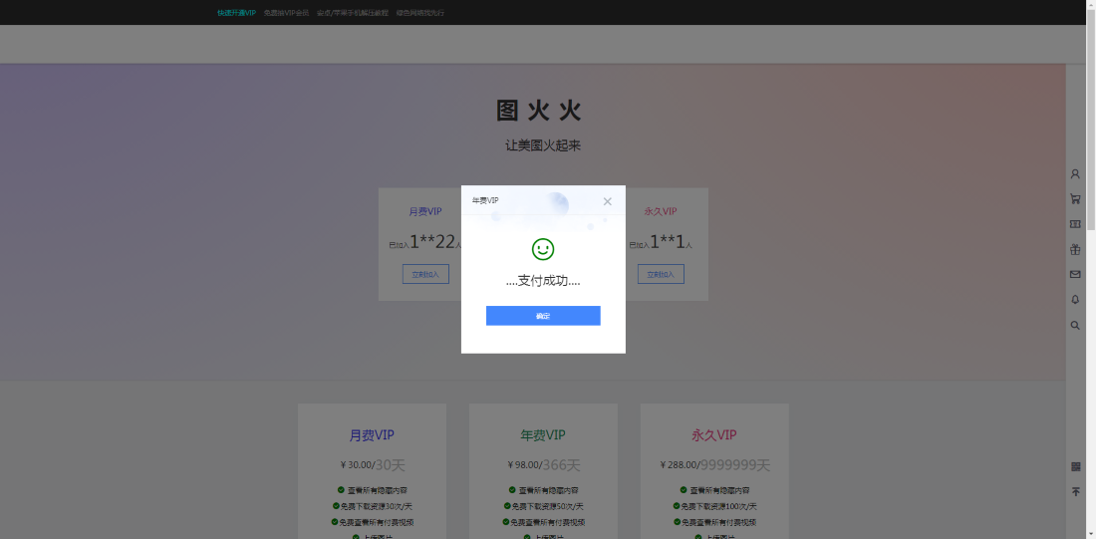The width and height of the screenshot is (1096, 539).
Task: Click 立即加入 under 月费VIP
Action: 425,274
